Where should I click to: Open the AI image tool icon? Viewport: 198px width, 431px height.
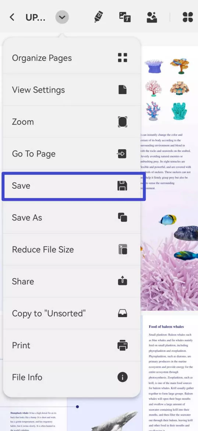[x=152, y=17]
